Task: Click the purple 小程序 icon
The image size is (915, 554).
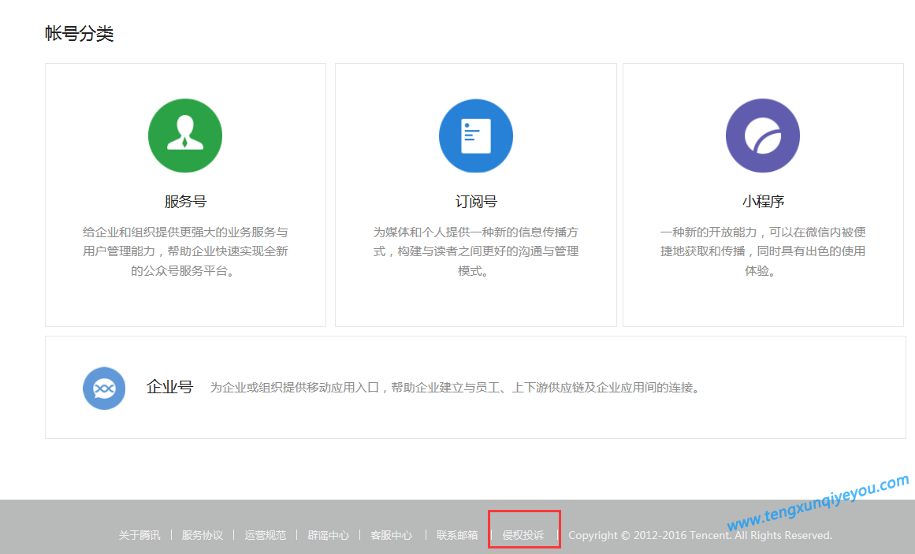Action: click(763, 136)
